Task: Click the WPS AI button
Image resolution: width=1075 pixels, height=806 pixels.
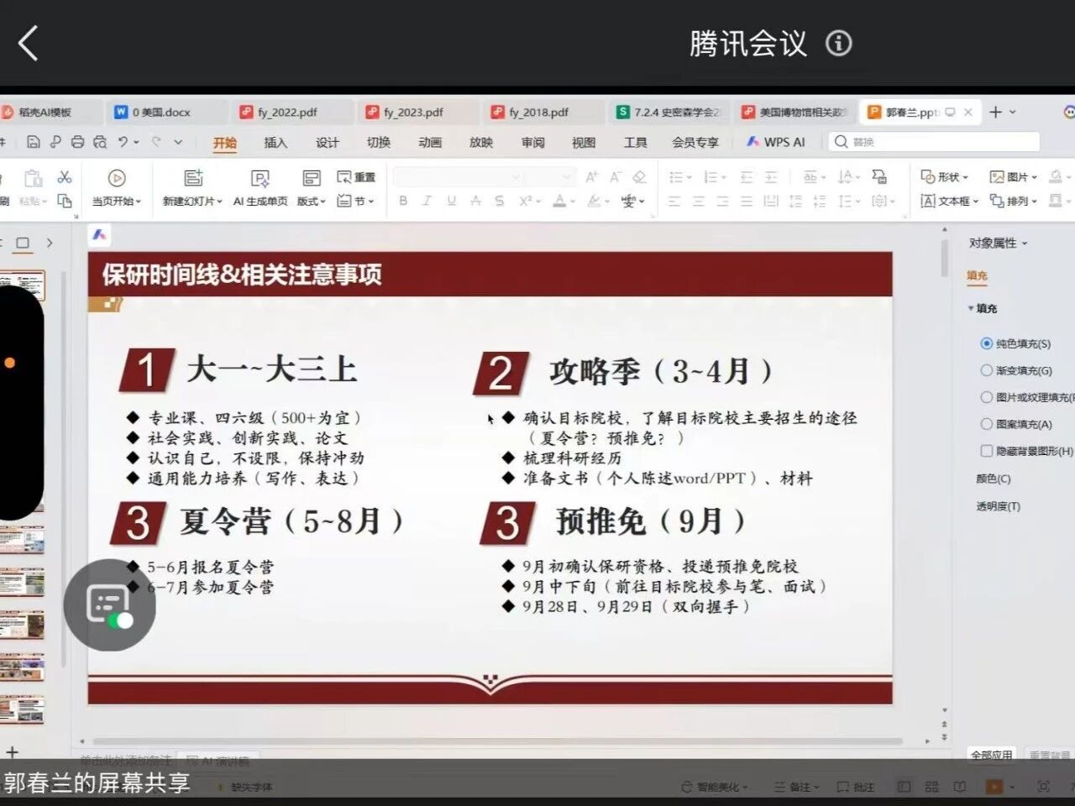Action: point(776,142)
